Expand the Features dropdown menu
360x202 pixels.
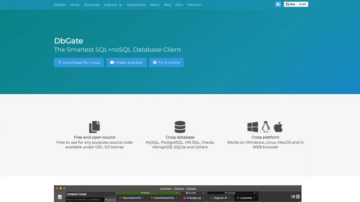tap(113, 5)
